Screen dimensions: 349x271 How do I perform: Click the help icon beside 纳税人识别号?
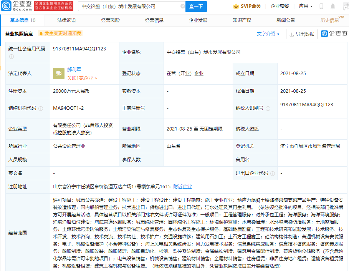(268, 109)
